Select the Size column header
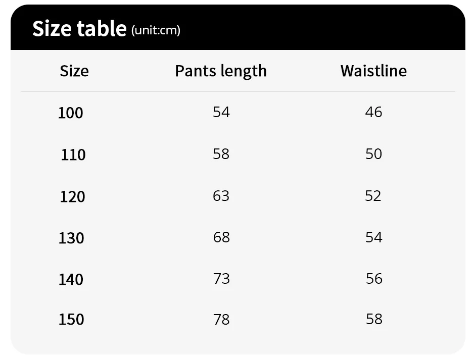 [74, 71]
